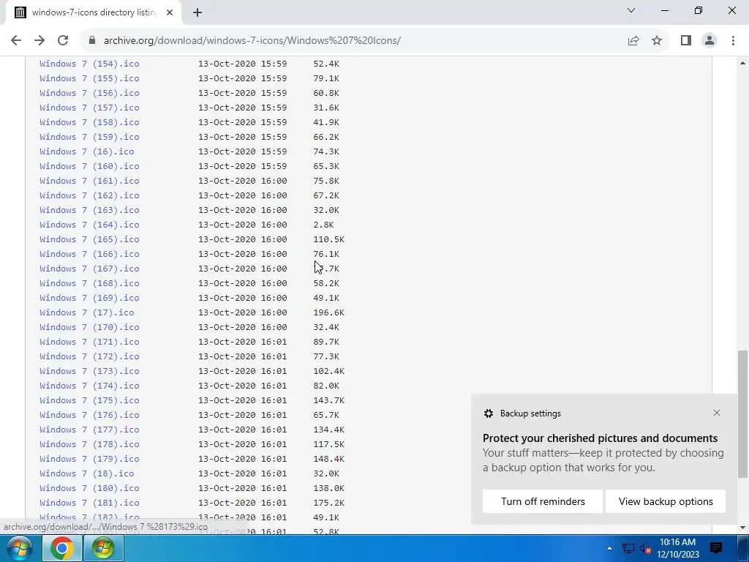Screen dimensions: 749x562
Task: Open Chrome three-dot menu
Action: (733, 40)
